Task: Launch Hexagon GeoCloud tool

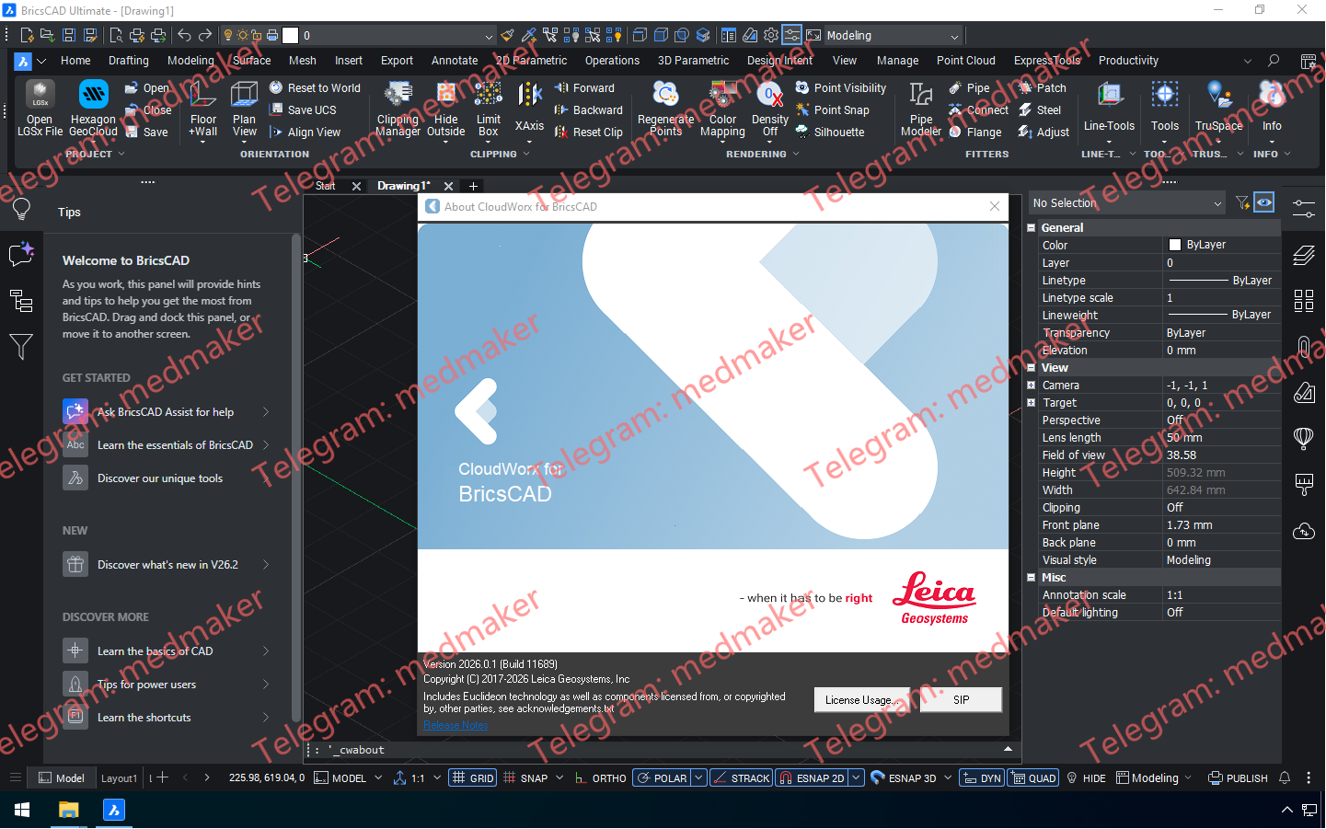Action: 93,109
